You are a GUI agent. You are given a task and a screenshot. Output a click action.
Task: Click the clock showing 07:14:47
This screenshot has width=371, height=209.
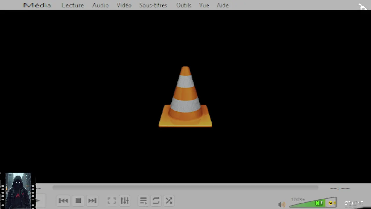(x=354, y=203)
